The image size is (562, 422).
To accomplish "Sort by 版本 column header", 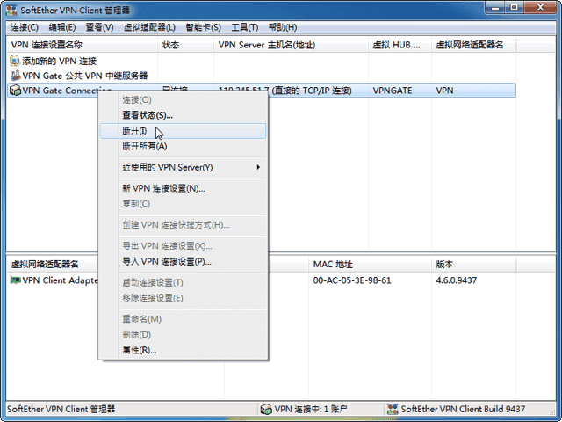I will (473, 265).
